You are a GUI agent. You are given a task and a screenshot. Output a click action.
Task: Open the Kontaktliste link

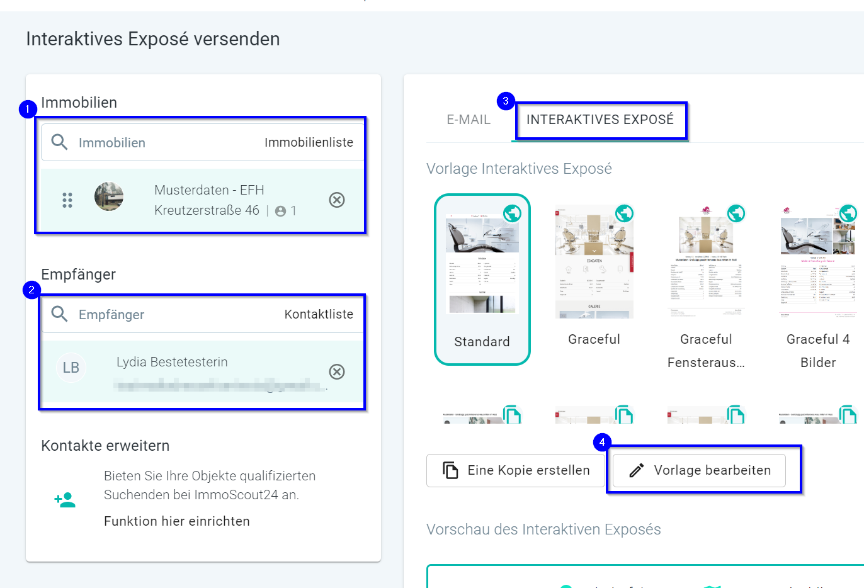pos(319,314)
